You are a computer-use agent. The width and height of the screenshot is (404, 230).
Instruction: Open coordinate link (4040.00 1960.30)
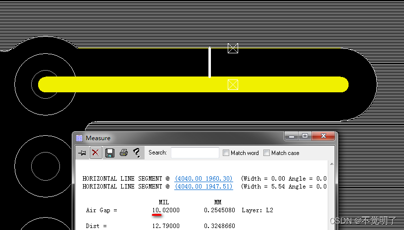click(x=204, y=178)
